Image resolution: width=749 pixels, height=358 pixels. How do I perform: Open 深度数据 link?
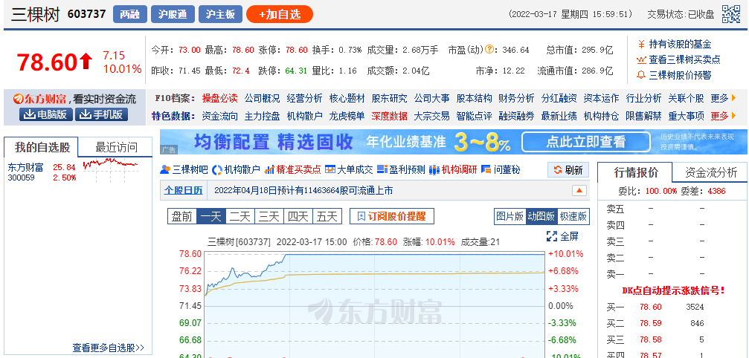point(389,116)
